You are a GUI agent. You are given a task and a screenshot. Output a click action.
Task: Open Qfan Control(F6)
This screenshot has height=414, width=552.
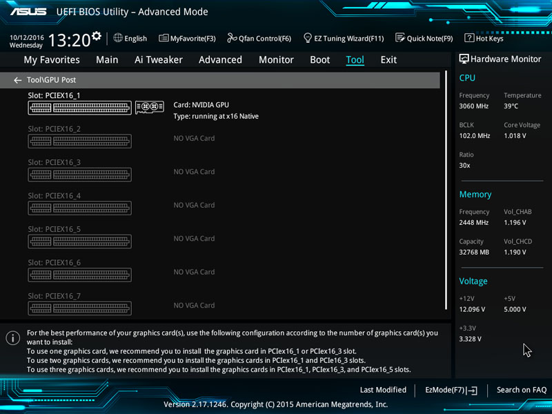pyautogui.click(x=259, y=39)
